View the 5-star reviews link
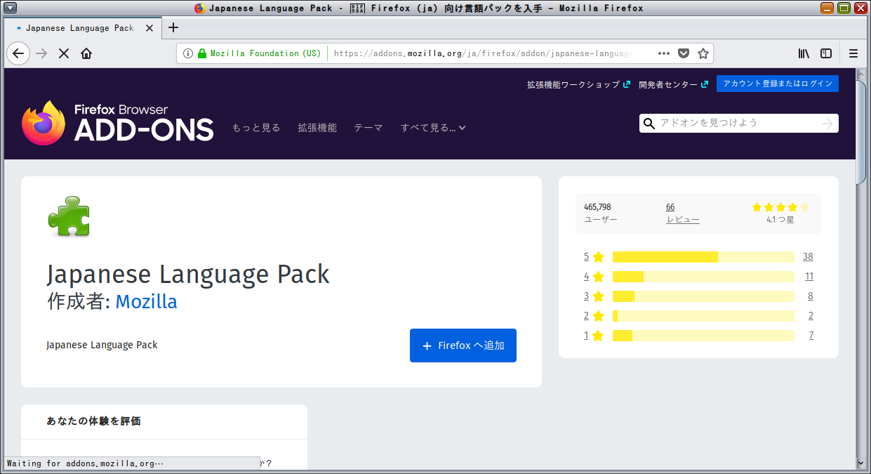The width and height of the screenshot is (871, 474). (x=586, y=257)
